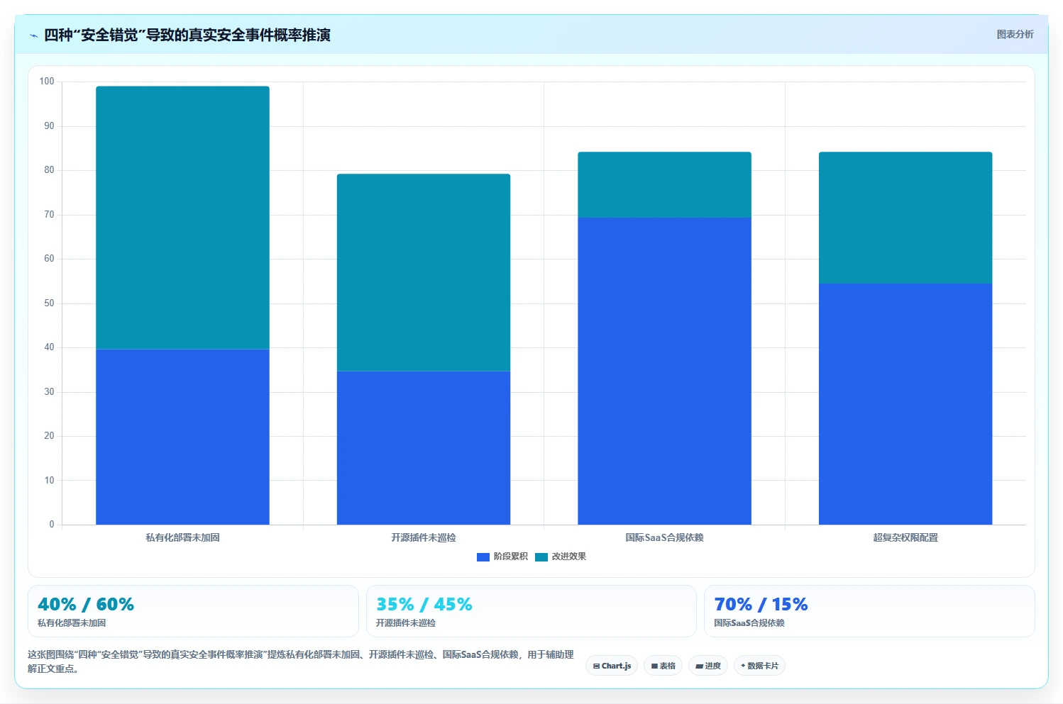Click the teal 改进效果 bar for 国际SaaS合规依赖
This screenshot has height=704, width=1063.
click(x=664, y=184)
